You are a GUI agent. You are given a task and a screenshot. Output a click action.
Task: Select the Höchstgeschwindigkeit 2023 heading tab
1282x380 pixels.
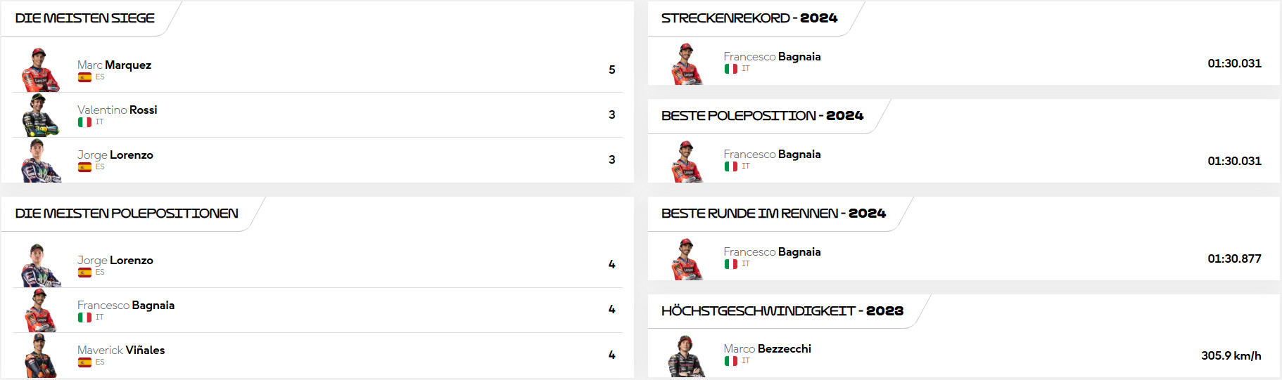pos(782,310)
